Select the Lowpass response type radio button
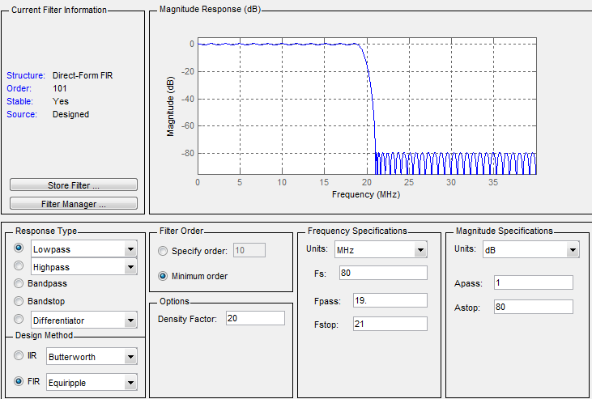Screen dimensions: 592x399 (19, 248)
